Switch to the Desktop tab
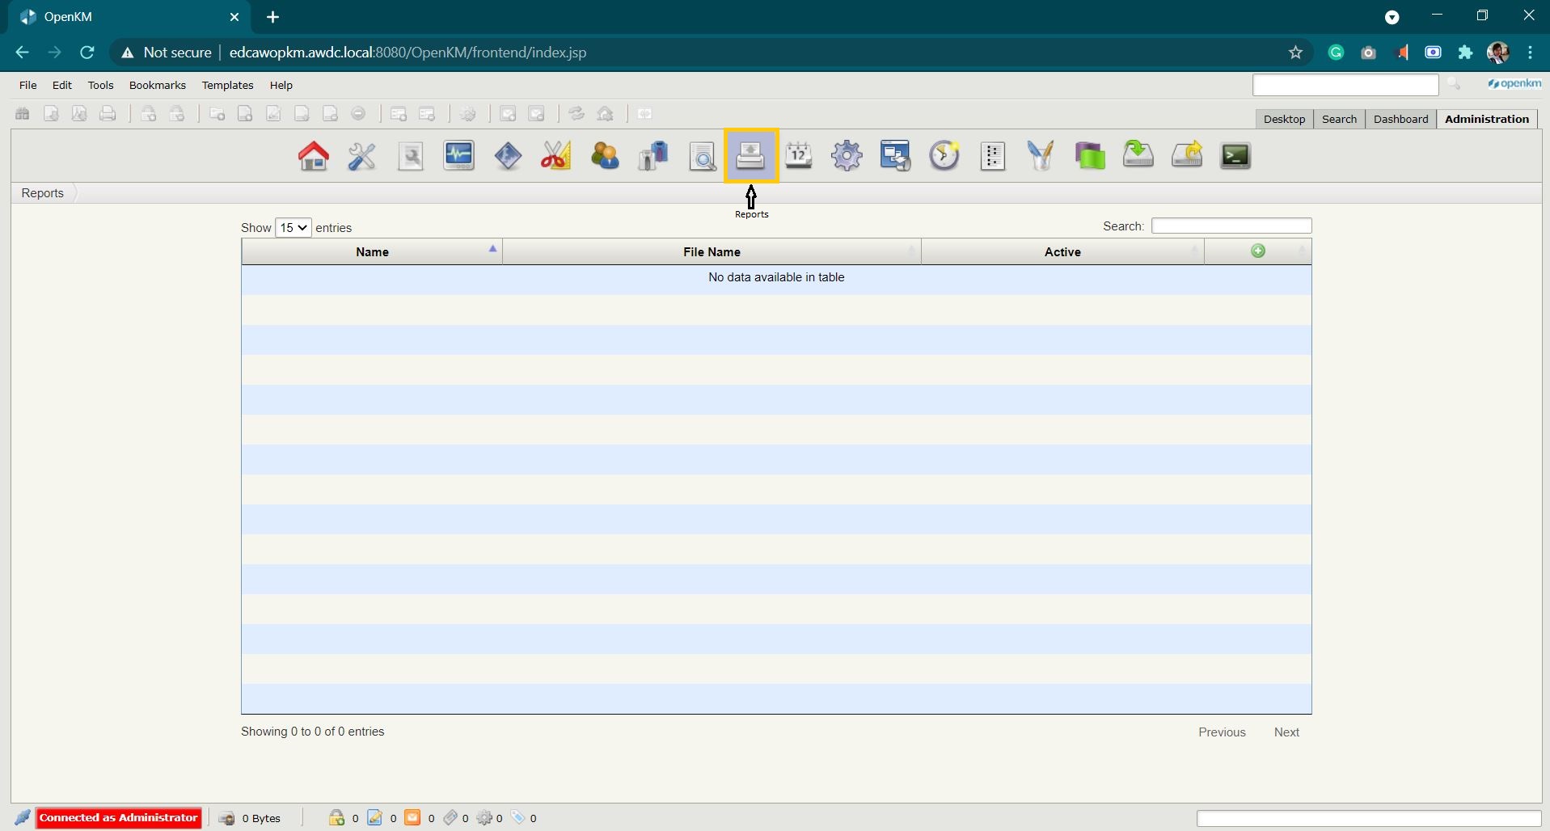 point(1284,119)
